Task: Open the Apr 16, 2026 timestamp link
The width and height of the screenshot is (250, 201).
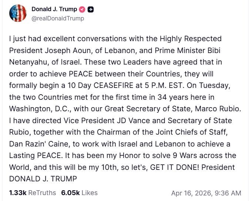Action: click(x=206, y=193)
